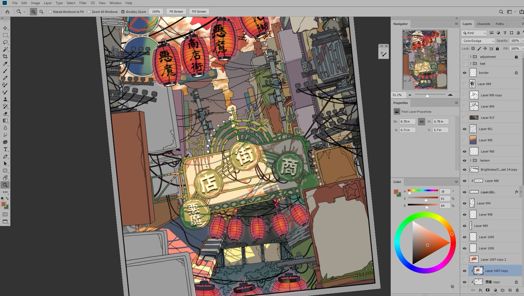The image size is (524, 296).
Task: Expand the lantern layer group
Action: tap(470, 161)
